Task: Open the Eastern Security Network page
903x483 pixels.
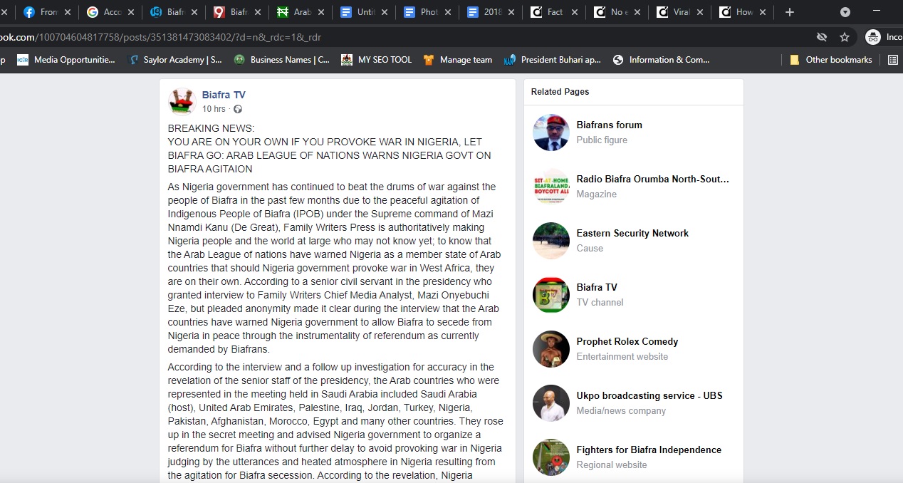Action: point(633,233)
